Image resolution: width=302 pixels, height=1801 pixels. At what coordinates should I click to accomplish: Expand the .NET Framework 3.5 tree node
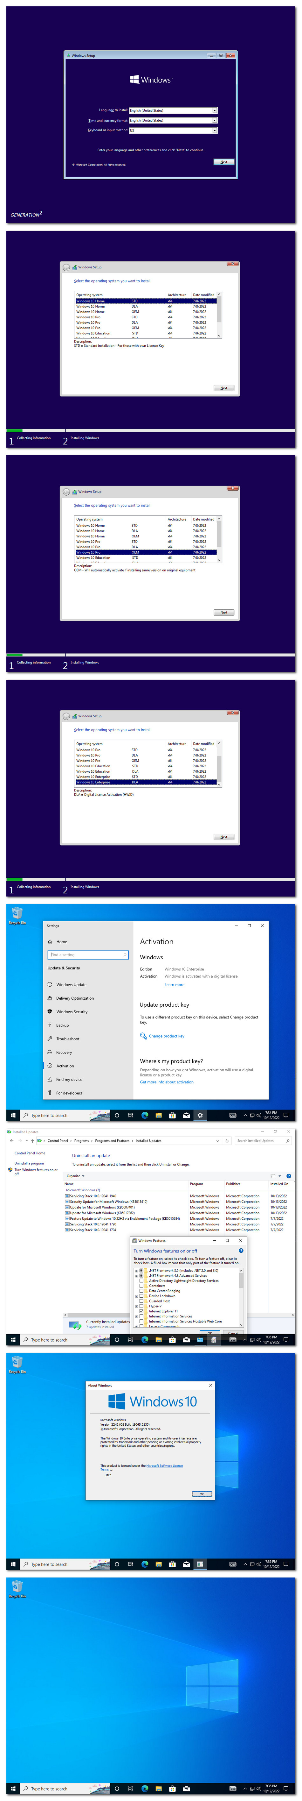pos(137,1270)
